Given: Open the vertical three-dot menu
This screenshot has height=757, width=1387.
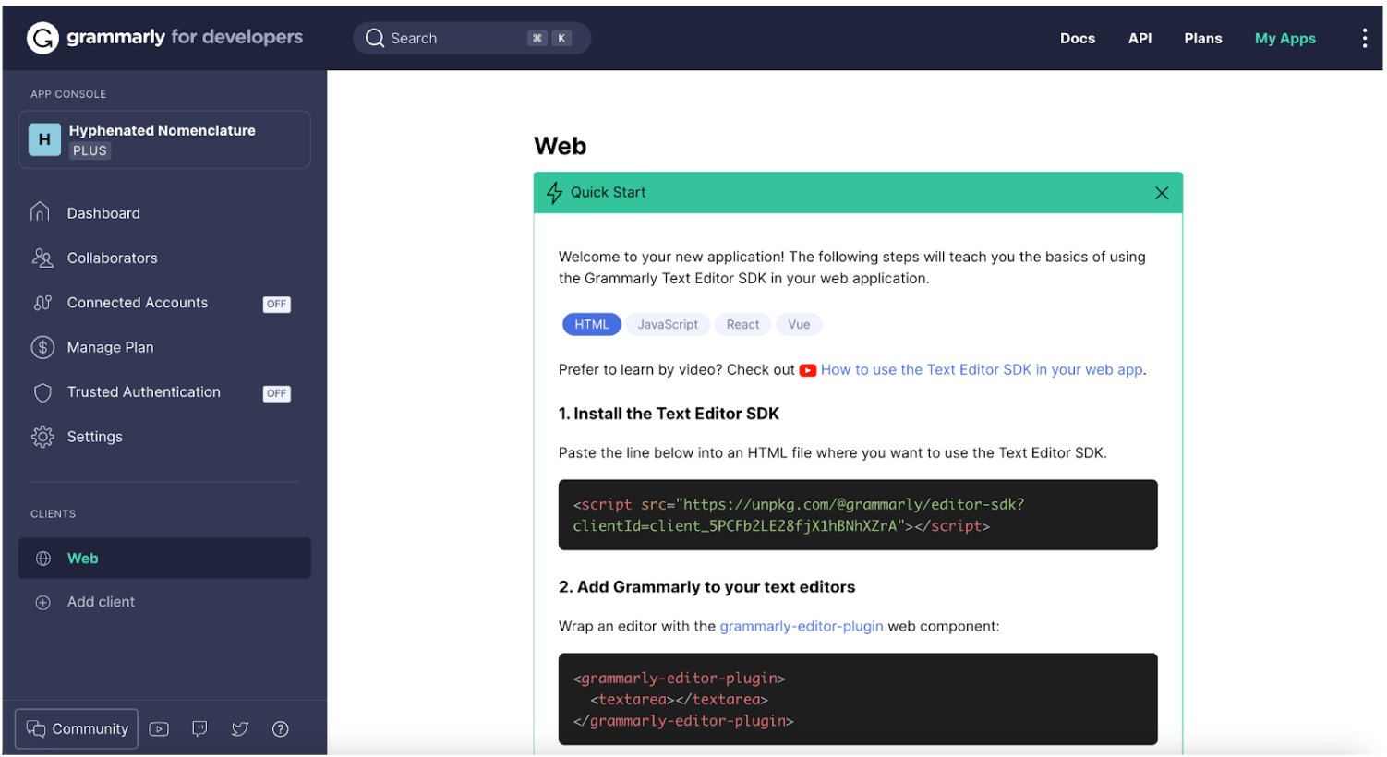Looking at the screenshot, I should click(x=1364, y=38).
